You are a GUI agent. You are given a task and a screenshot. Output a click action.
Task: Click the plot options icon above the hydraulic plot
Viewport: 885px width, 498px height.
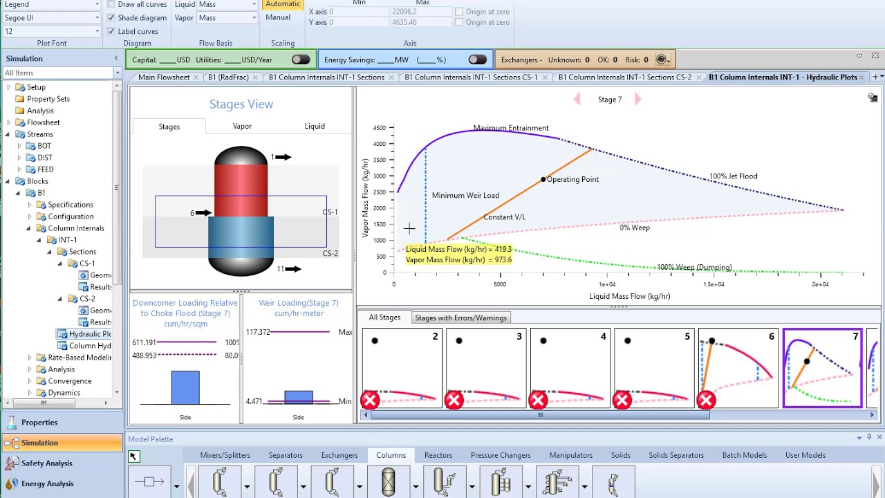tap(873, 98)
